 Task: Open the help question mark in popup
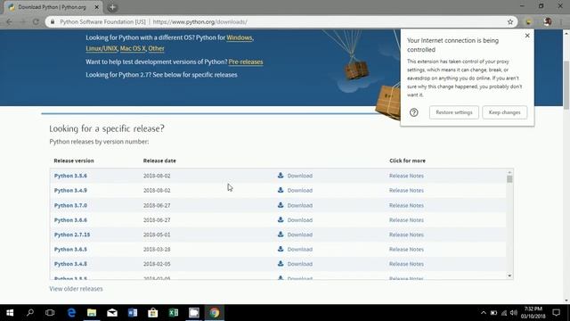[413, 112]
